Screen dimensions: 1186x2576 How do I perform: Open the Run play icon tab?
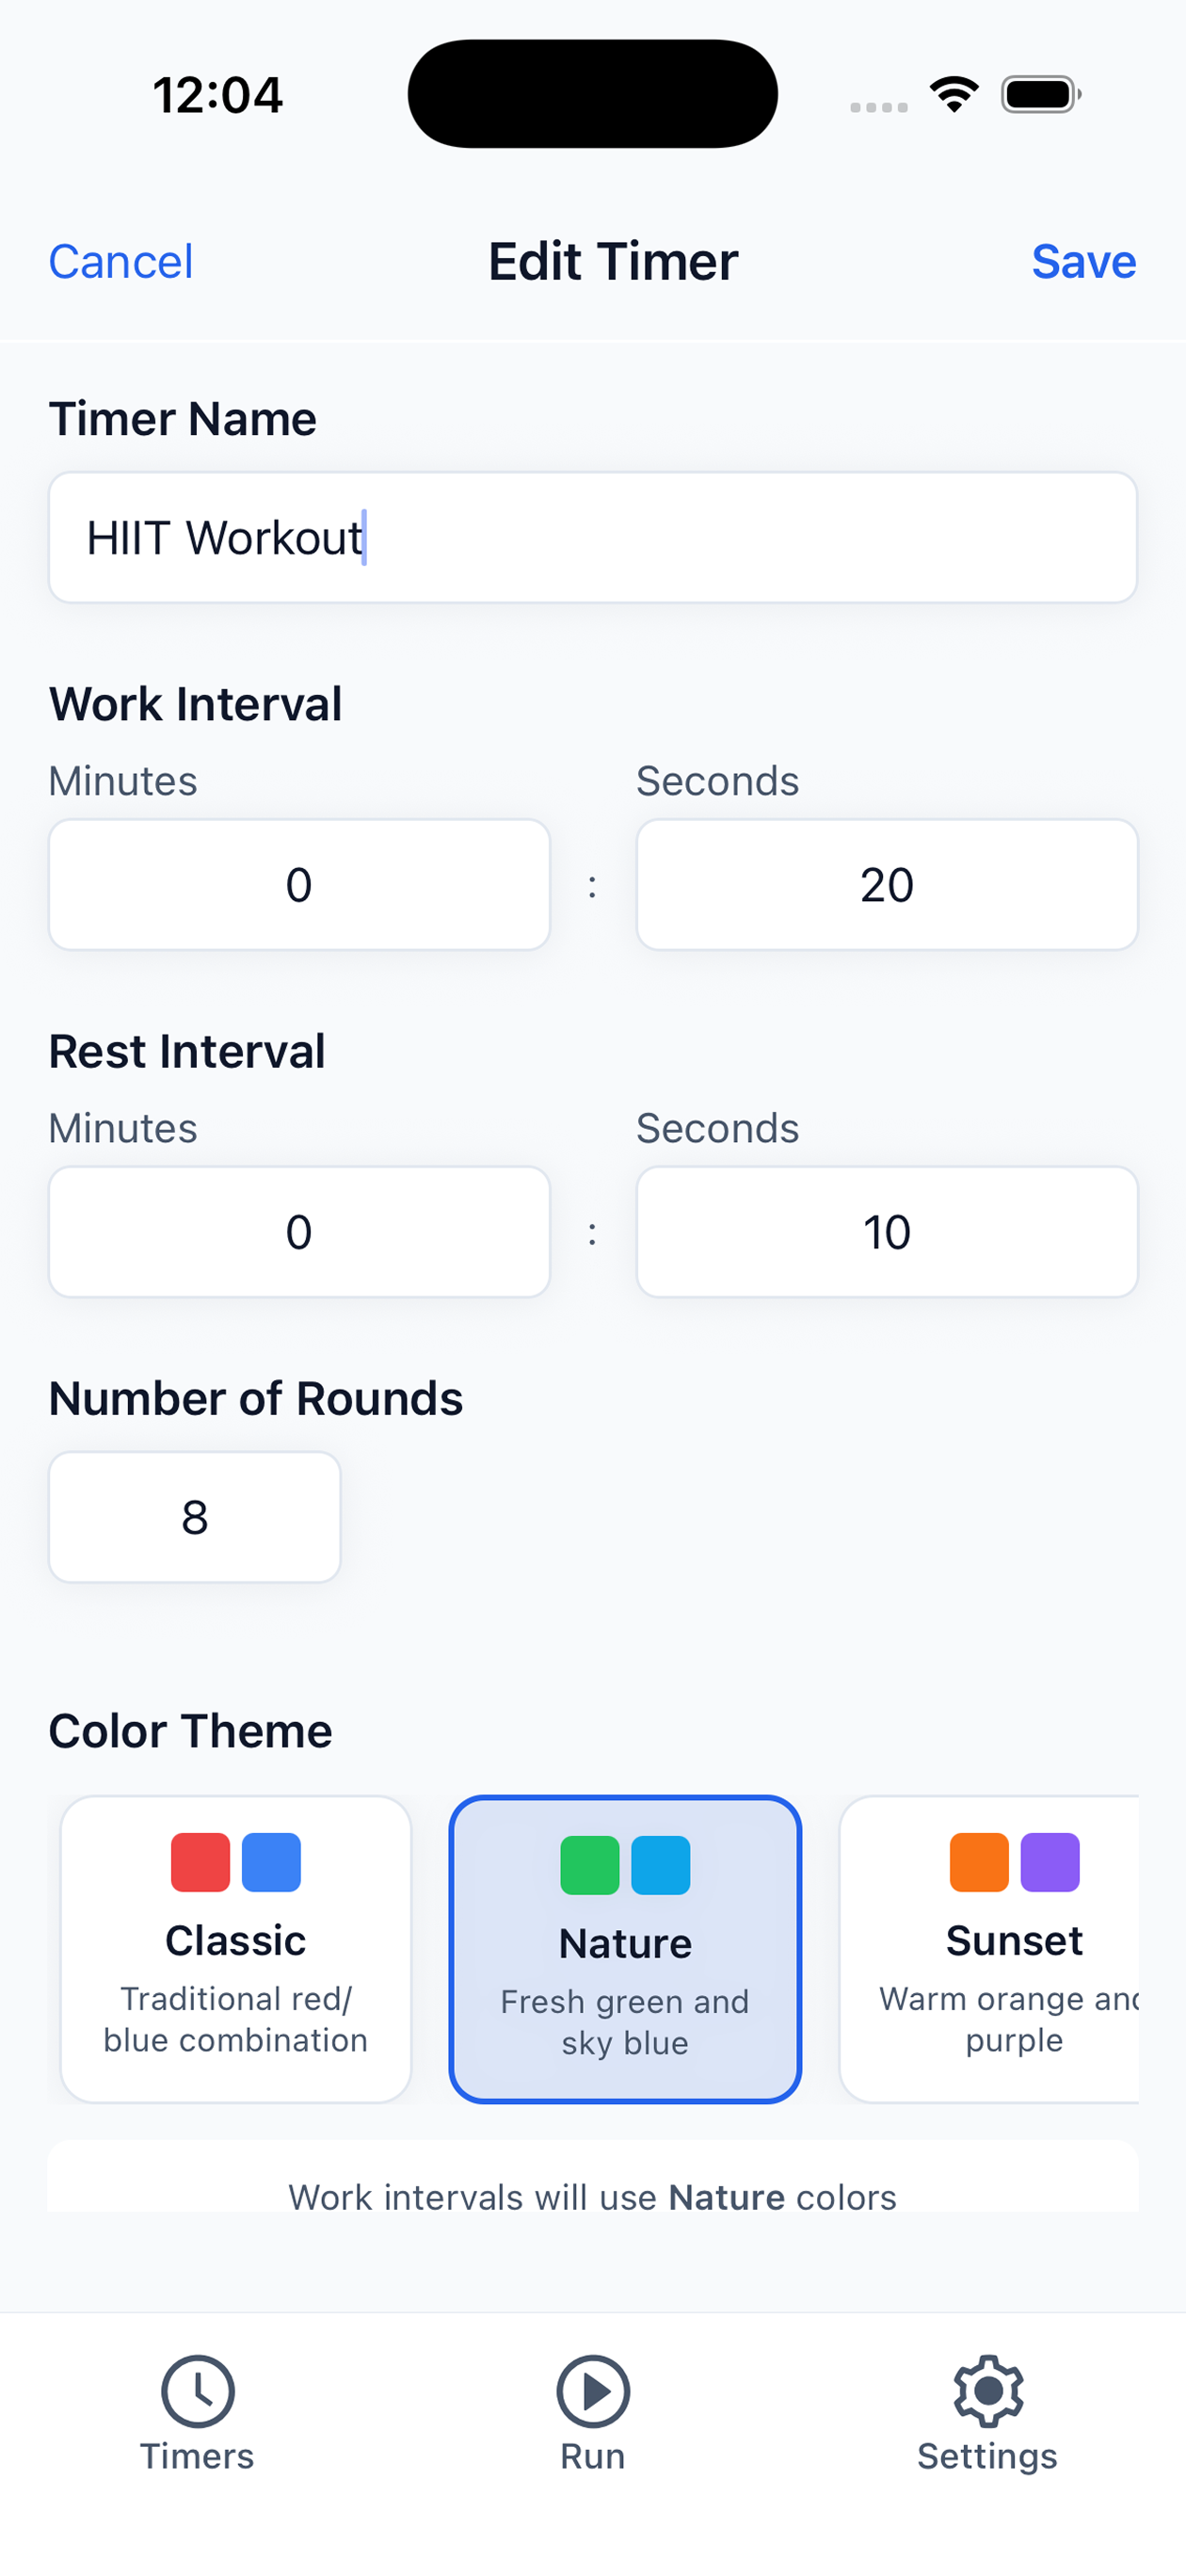coord(593,2391)
